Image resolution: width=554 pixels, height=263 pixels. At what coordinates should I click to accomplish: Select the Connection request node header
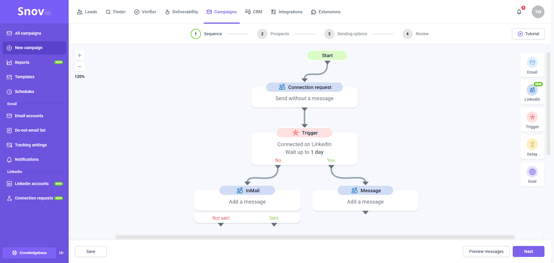pyautogui.click(x=304, y=87)
